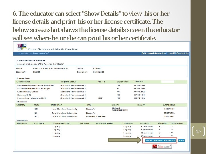The height and width of the screenshot is (154, 206).
Task: Click the Public Schools of North Carolina logo
Action: [47, 47]
